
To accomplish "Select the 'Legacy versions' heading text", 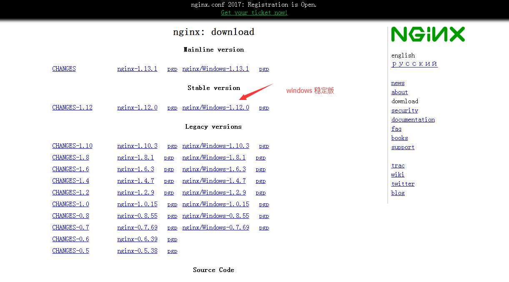I will (213, 127).
